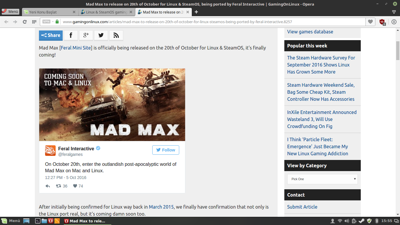Open the tab menu at the tab bar's right end
400x225 pixels.
tap(394, 12)
